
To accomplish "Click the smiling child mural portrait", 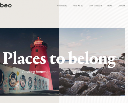I will (13, 80).
